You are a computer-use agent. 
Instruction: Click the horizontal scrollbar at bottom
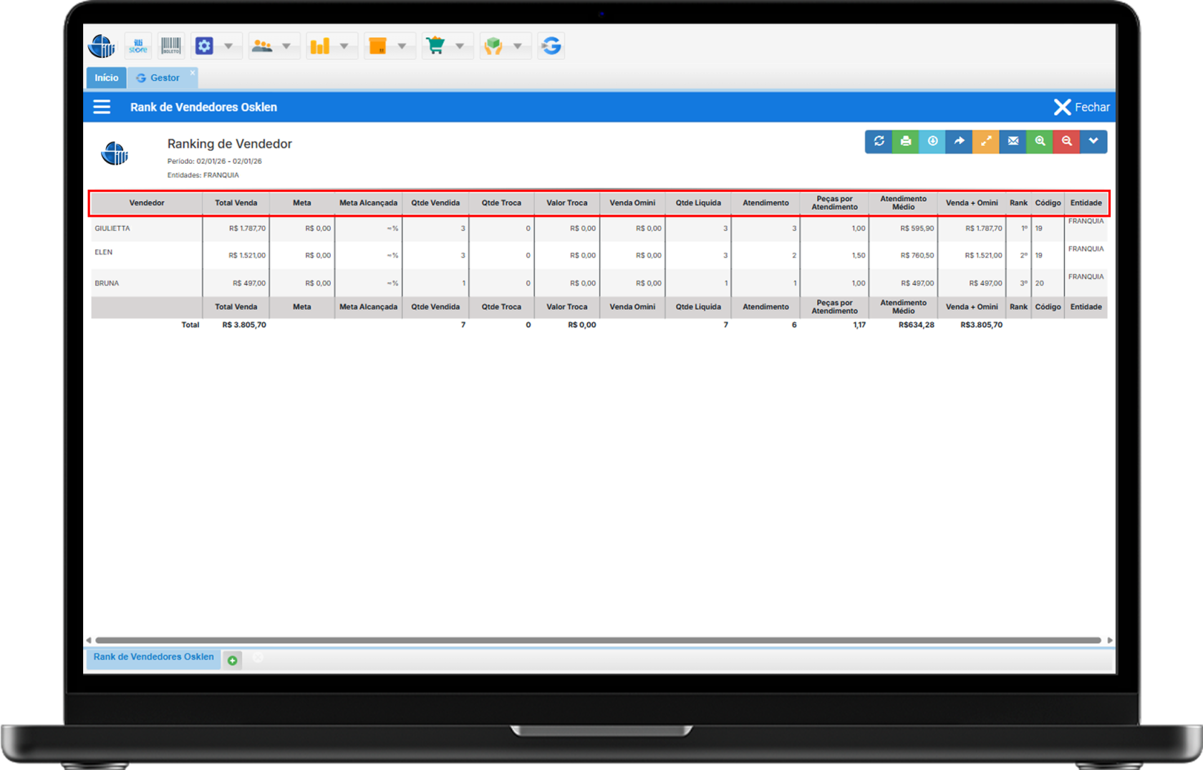pos(598,640)
